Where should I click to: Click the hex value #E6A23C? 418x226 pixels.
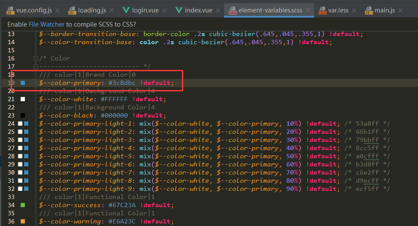tap(122, 221)
